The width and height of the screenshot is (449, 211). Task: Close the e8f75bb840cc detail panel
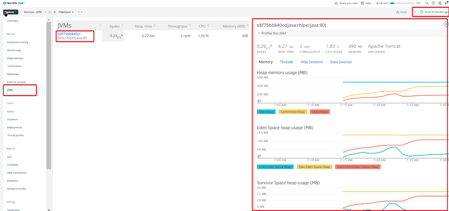[446, 24]
